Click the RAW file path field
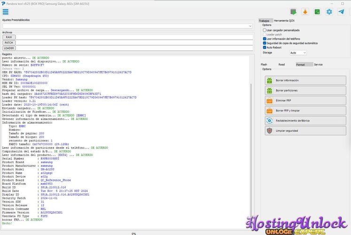 coord(134,37)
